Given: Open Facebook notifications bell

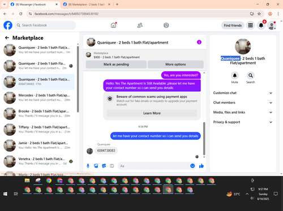Looking at the screenshot, I should click(x=261, y=25).
